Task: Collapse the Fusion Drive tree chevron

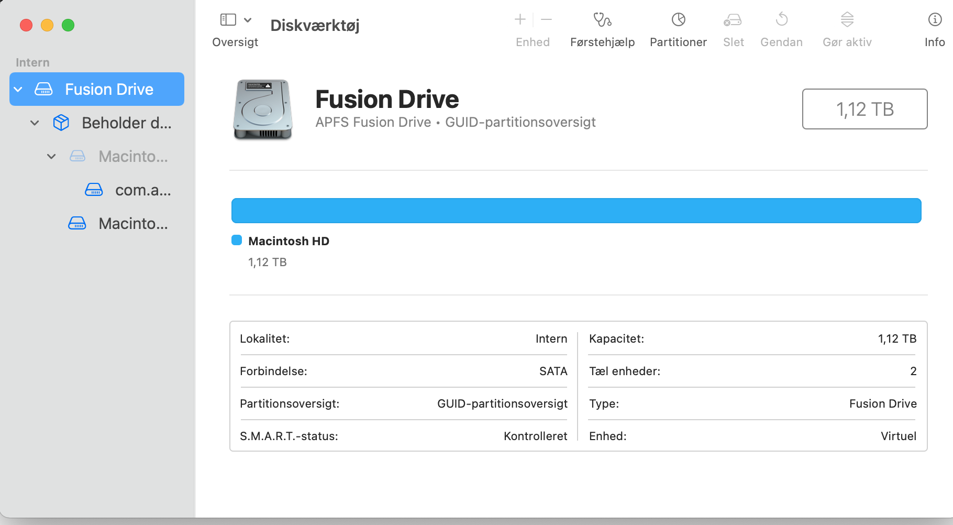Action: click(x=18, y=90)
